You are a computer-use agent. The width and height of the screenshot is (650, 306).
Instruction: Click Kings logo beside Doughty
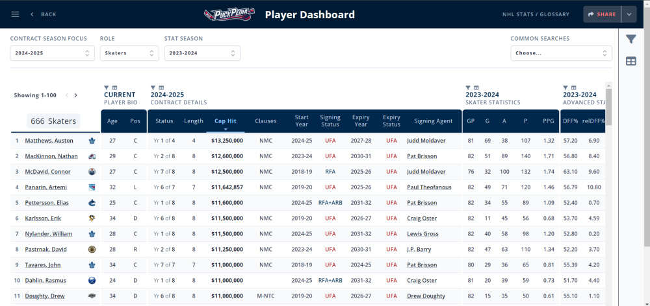92,296
